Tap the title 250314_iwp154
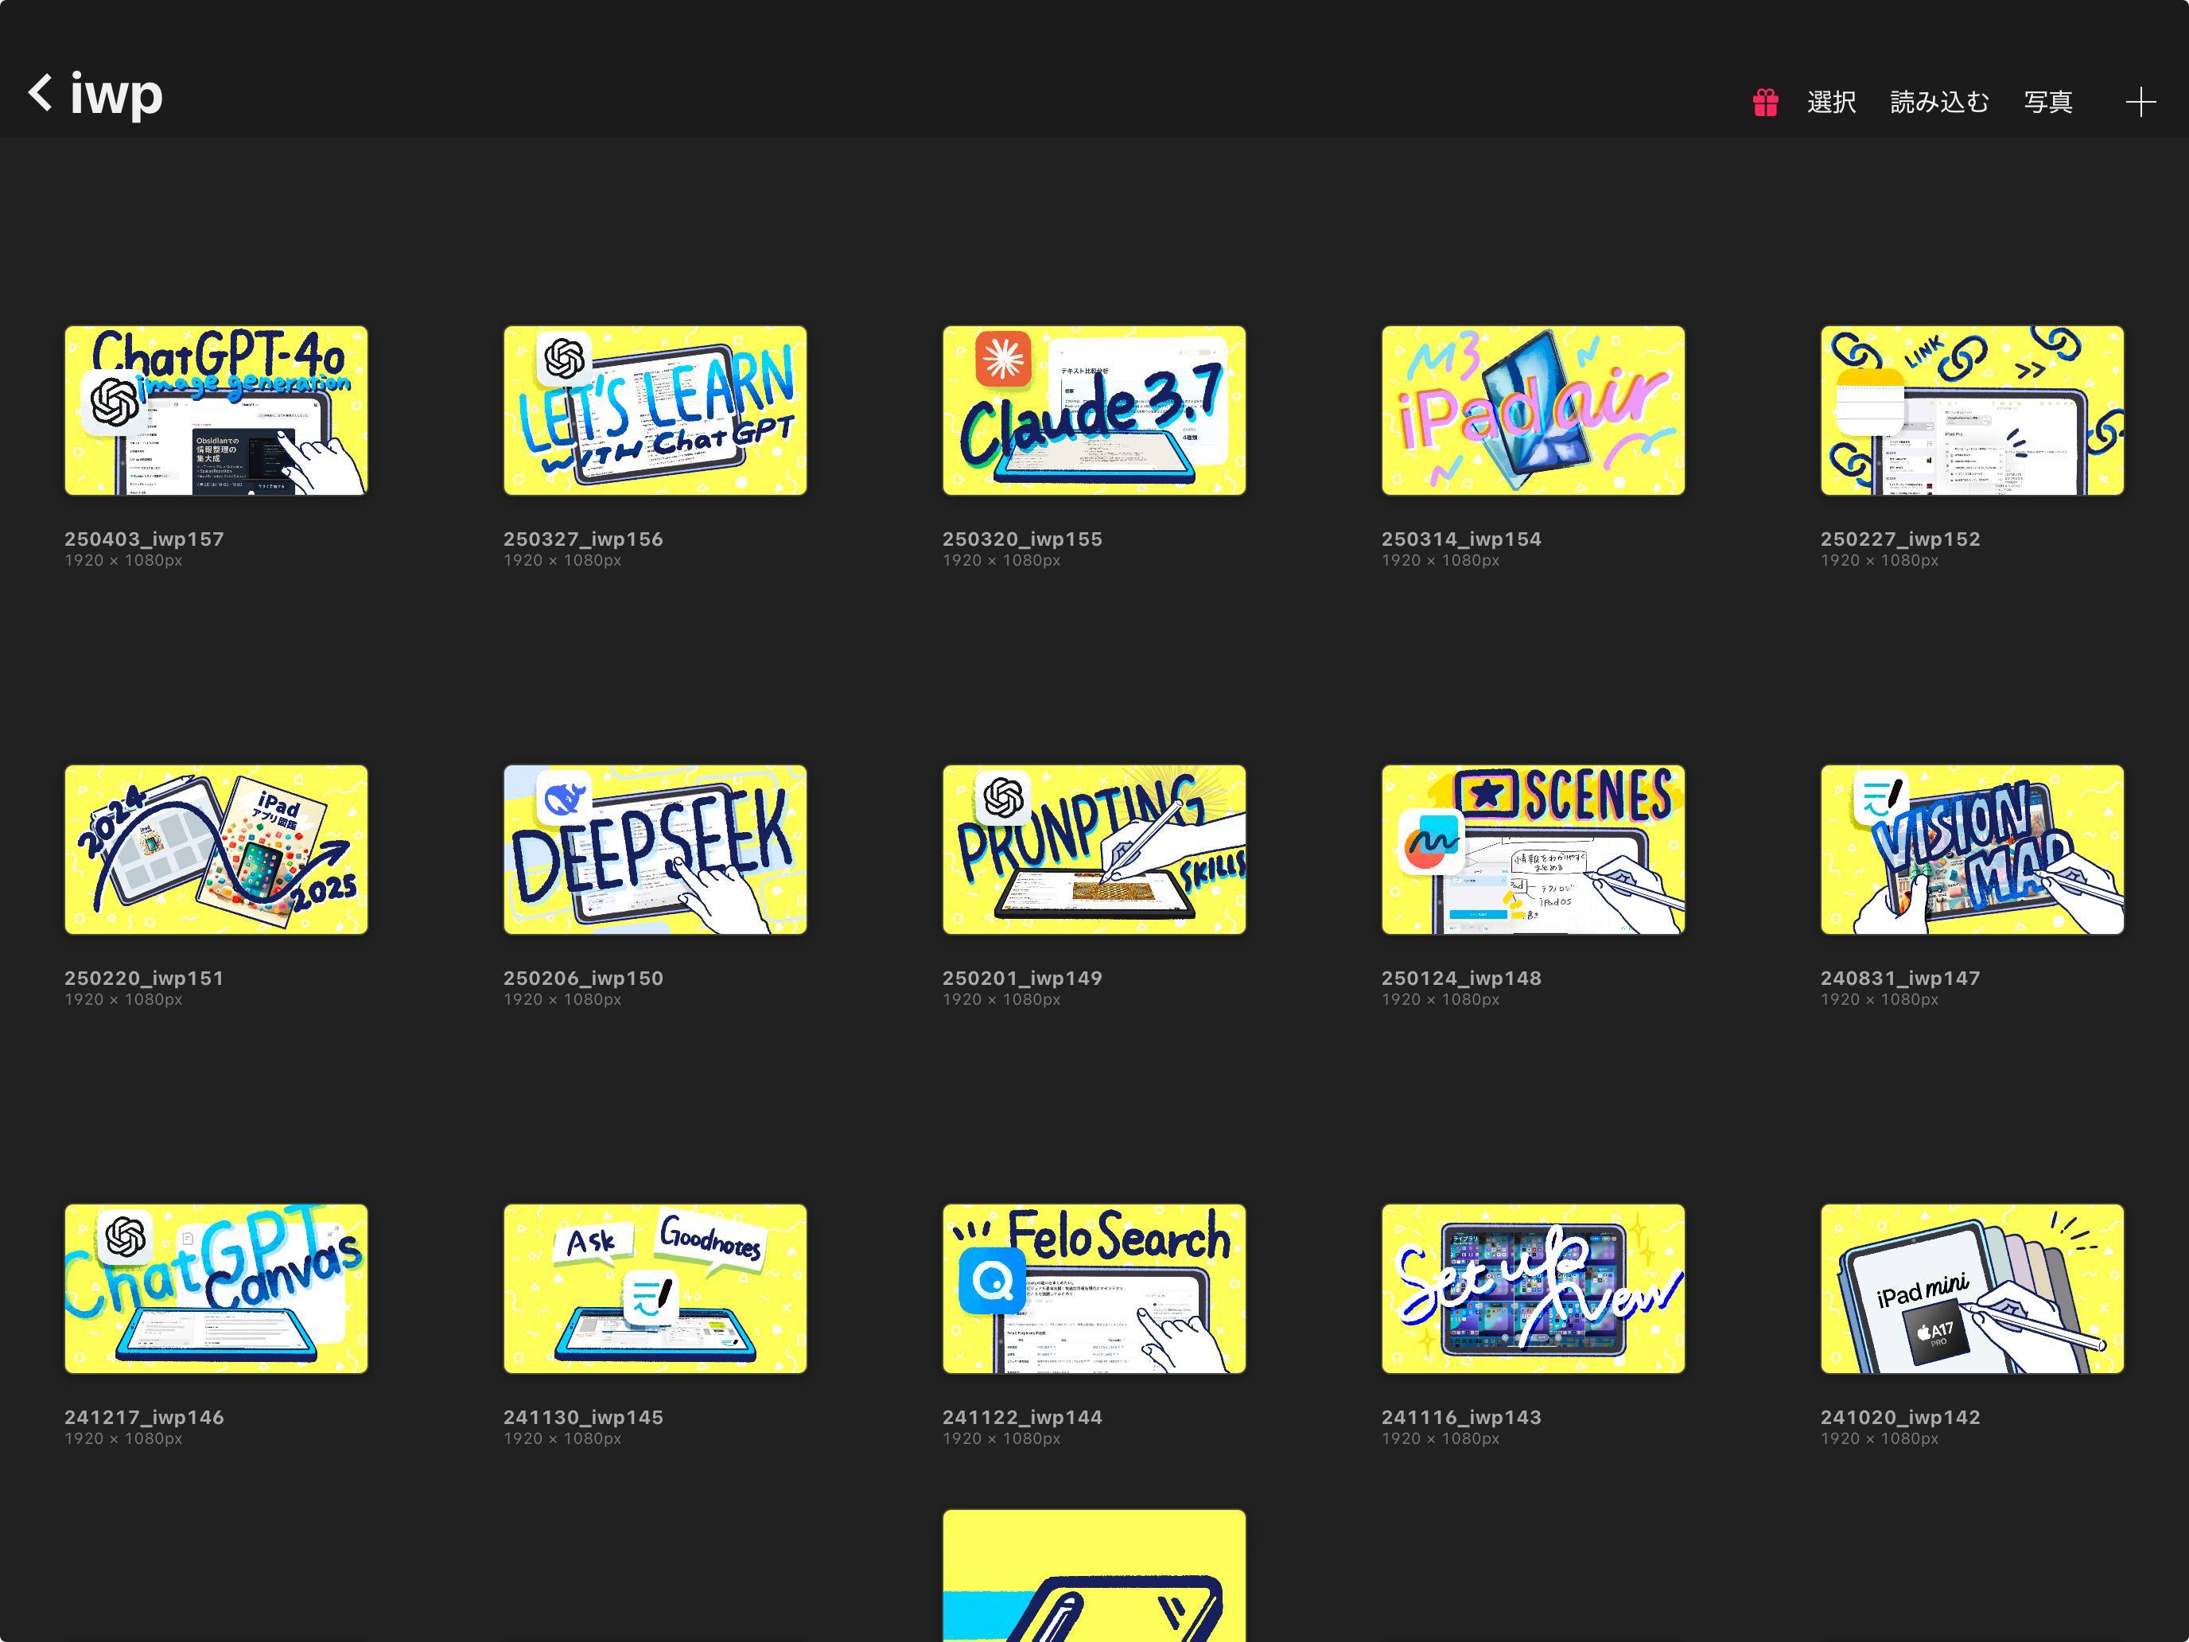Image resolution: width=2189 pixels, height=1642 pixels. pos(1462,539)
